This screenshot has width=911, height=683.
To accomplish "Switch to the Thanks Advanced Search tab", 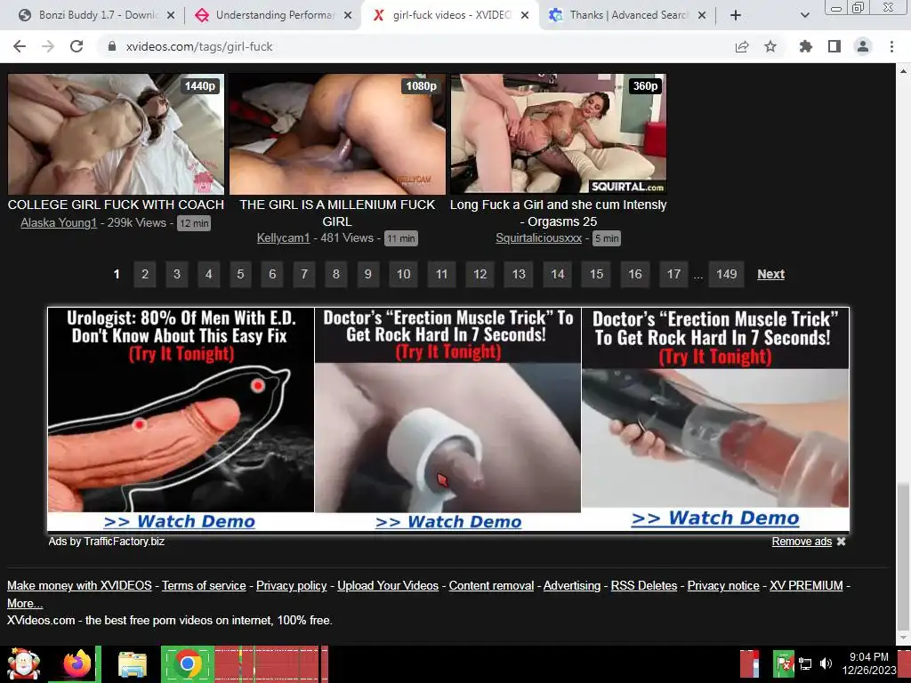I will [x=627, y=16].
